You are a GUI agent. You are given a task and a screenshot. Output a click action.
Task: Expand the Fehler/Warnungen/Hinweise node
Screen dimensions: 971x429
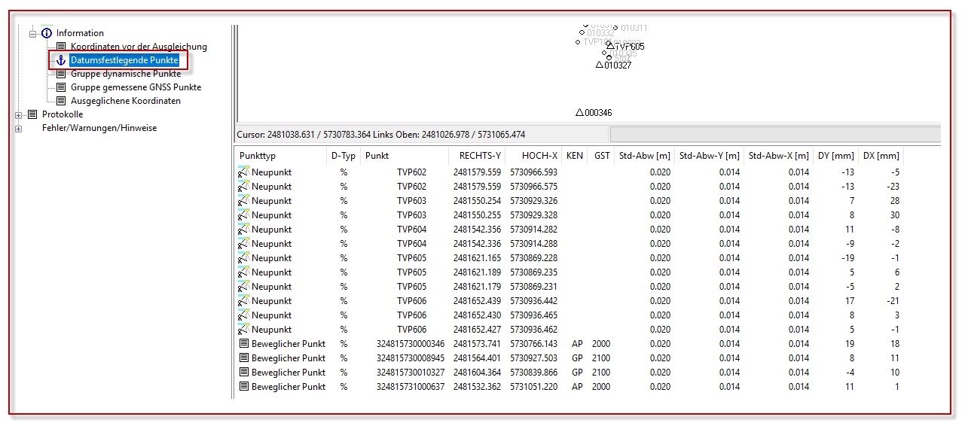click(x=19, y=129)
